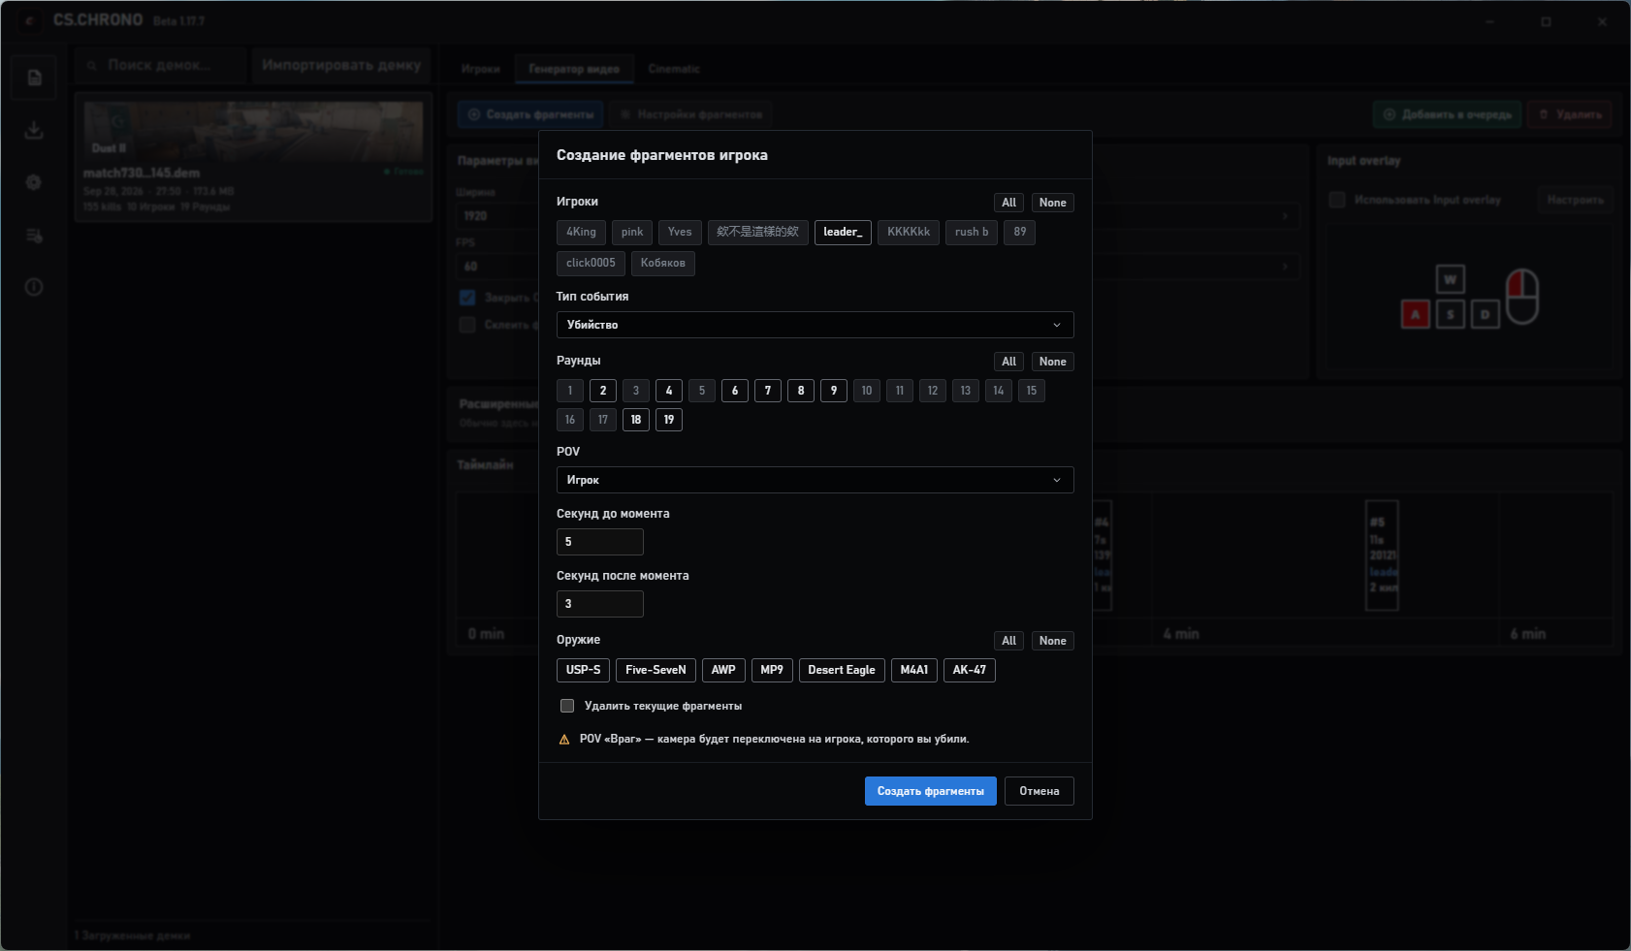1631x951 pixels.
Task: Switch to the Игроки tab
Action: [x=480, y=69]
